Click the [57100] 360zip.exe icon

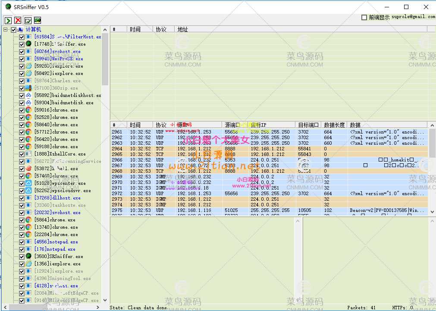(28, 88)
